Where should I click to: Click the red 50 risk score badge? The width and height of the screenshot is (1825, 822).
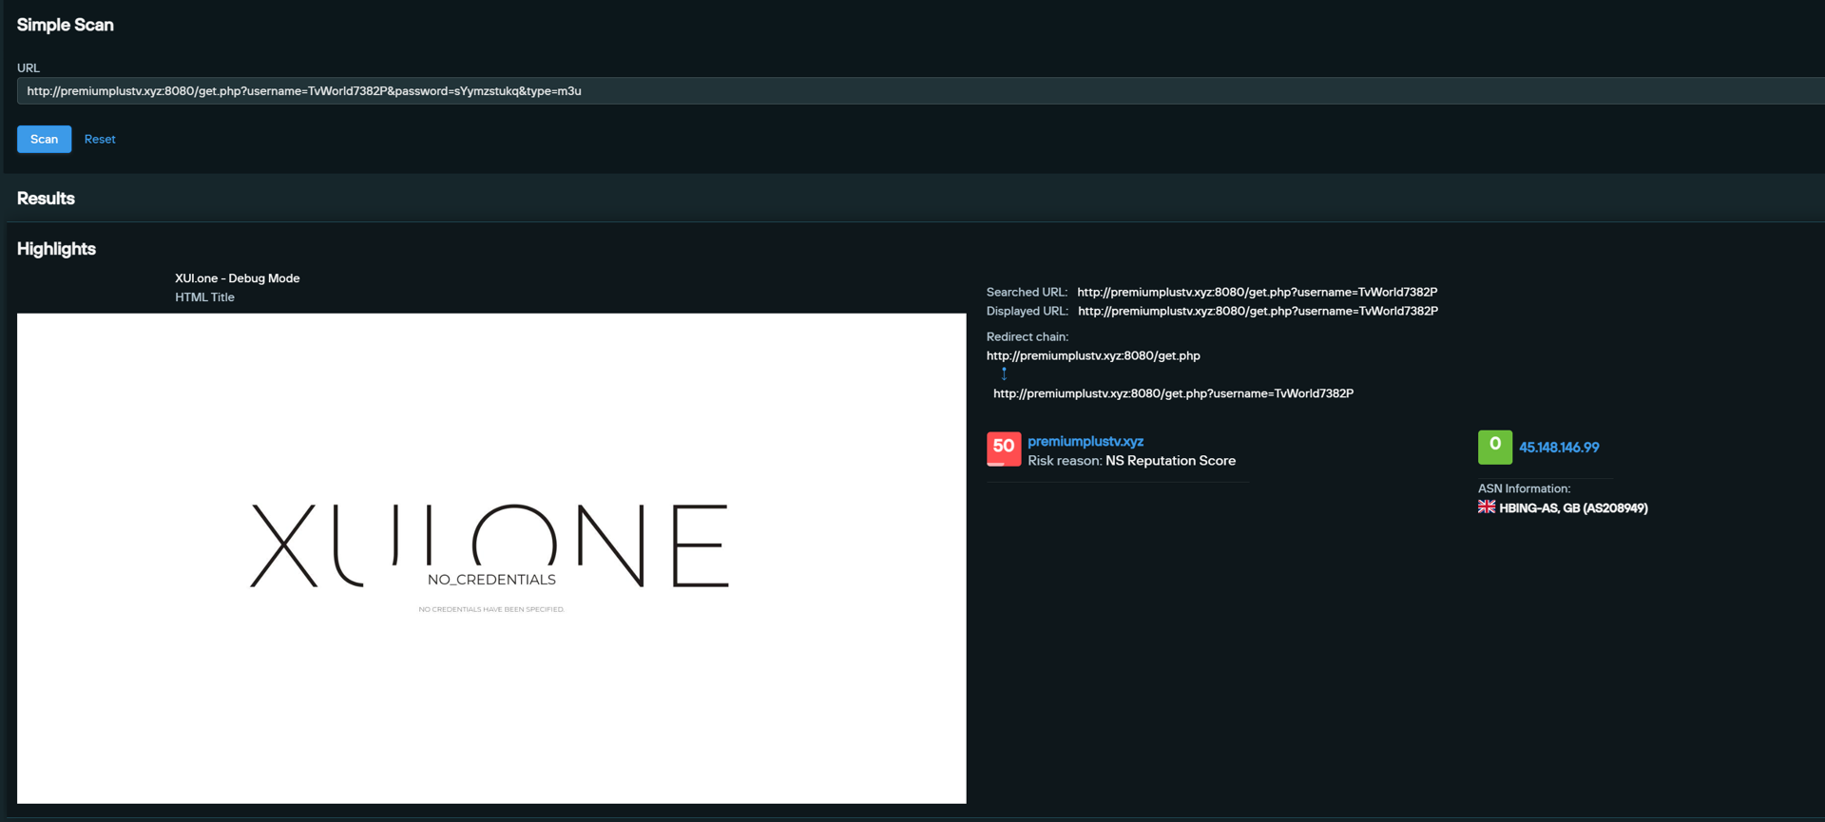[1004, 449]
